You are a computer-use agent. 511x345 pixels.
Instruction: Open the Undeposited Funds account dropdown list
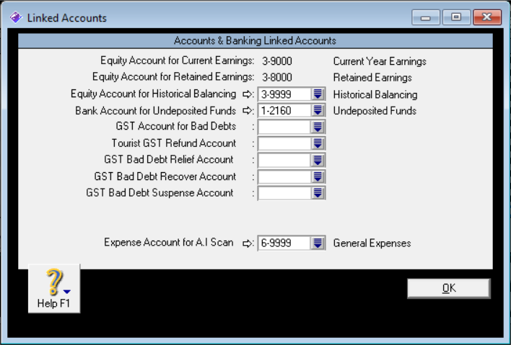tap(318, 111)
